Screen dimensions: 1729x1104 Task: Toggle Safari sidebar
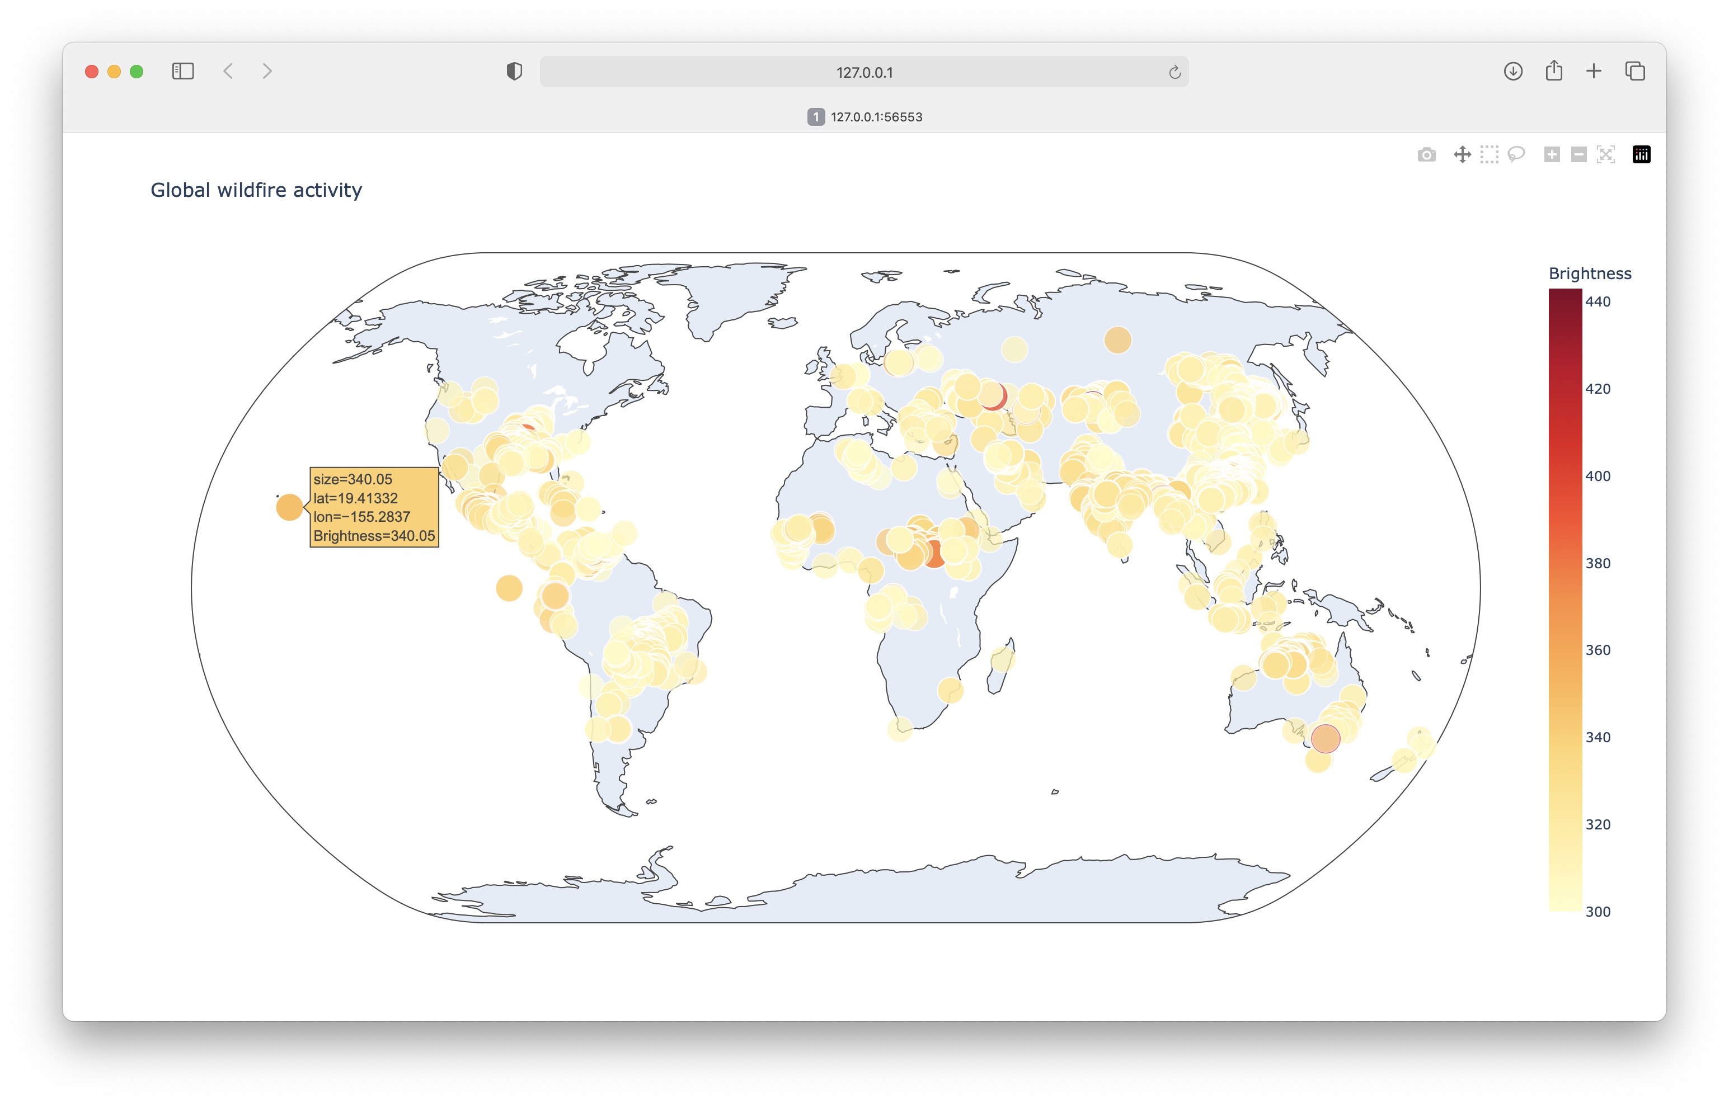tap(183, 71)
